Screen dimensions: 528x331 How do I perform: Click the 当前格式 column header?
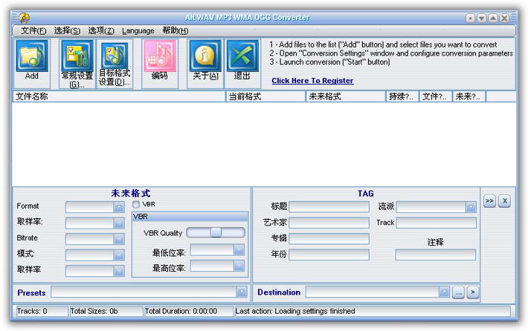pyautogui.click(x=265, y=96)
